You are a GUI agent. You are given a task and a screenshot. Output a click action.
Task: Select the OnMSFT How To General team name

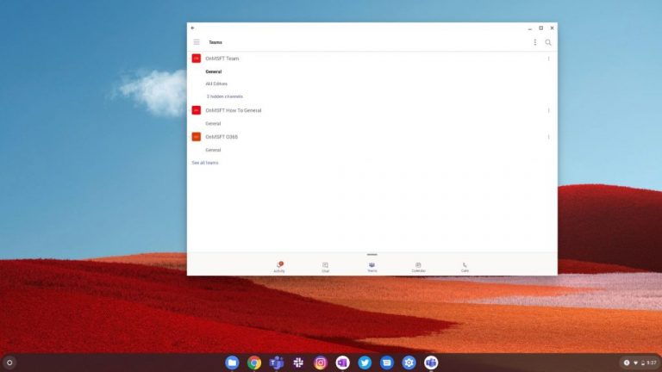(x=234, y=110)
